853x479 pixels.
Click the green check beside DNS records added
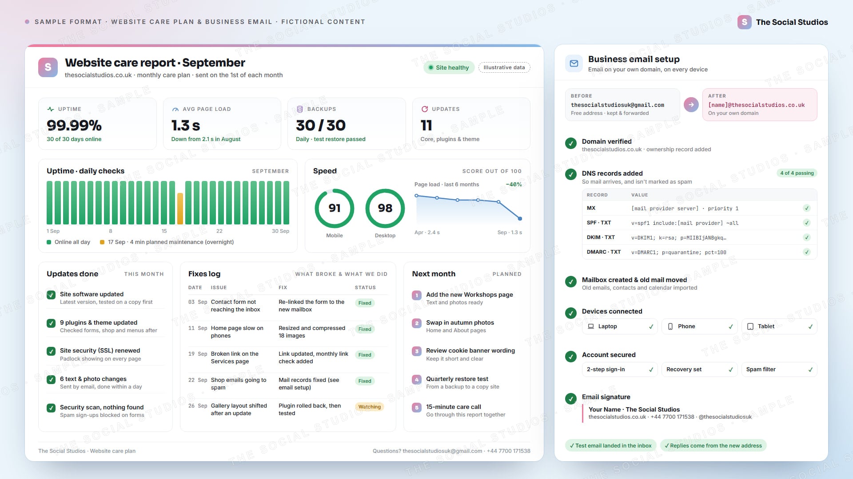[571, 174]
